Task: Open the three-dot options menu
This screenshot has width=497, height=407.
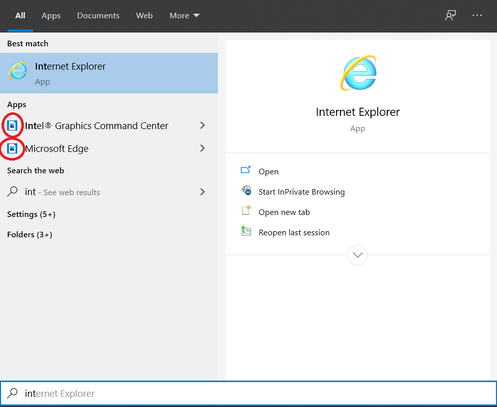Action: click(x=477, y=16)
